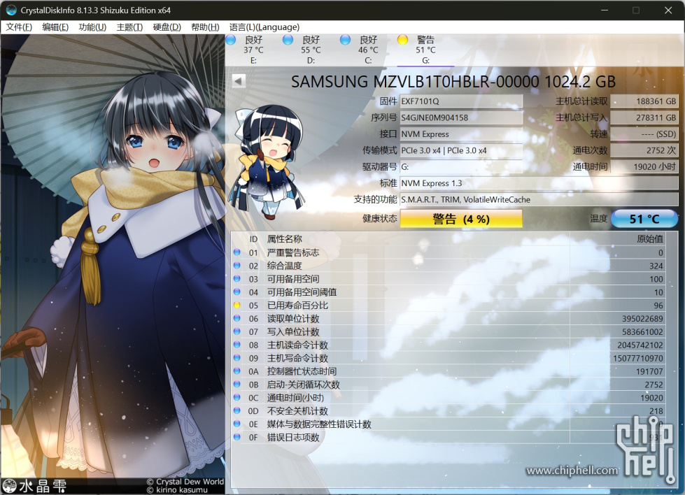Open the 功能(U) menu
Screen dimensions: 685x495
click(x=92, y=27)
